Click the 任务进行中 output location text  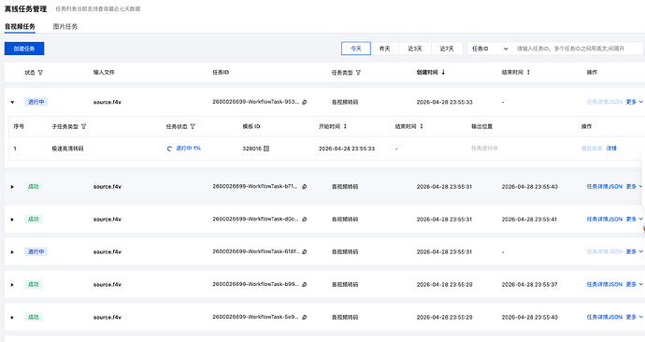point(484,149)
